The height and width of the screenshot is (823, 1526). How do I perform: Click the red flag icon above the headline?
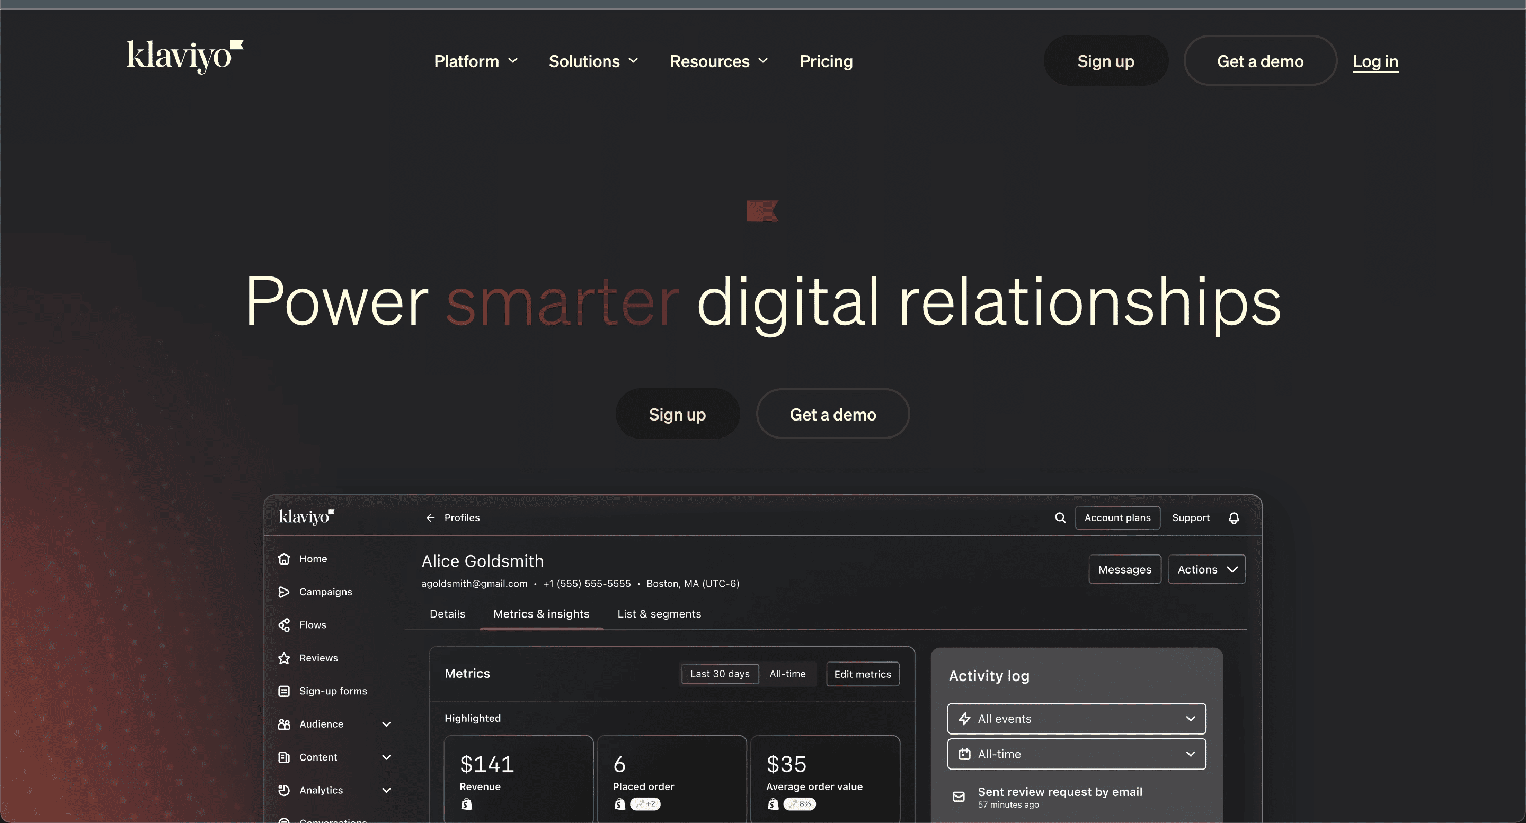pos(762,211)
